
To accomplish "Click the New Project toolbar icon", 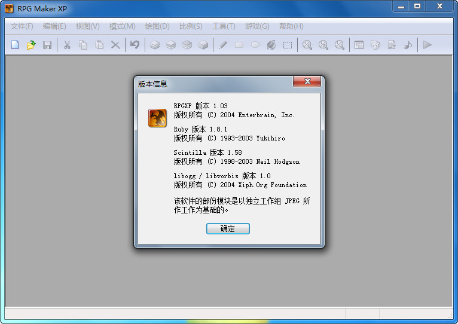I will tap(15, 45).
